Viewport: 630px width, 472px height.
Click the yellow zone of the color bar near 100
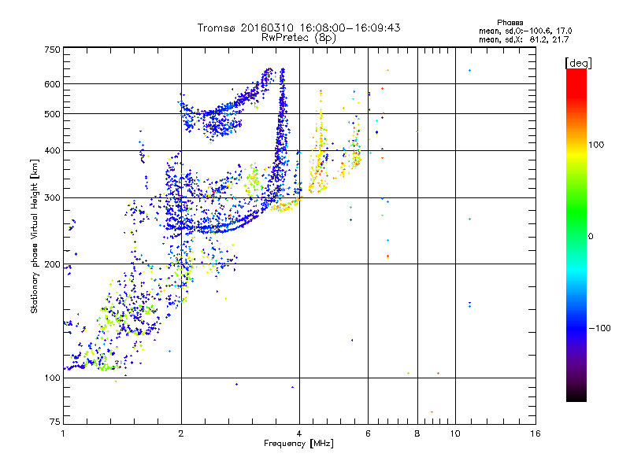(576, 145)
